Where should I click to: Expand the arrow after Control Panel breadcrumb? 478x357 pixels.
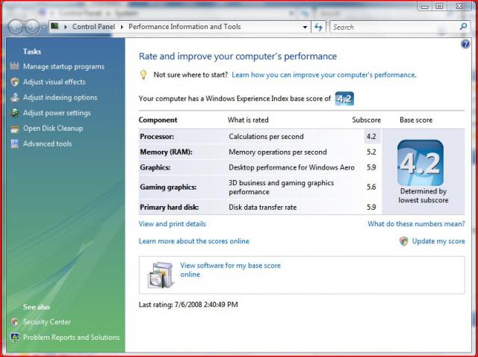tap(122, 27)
